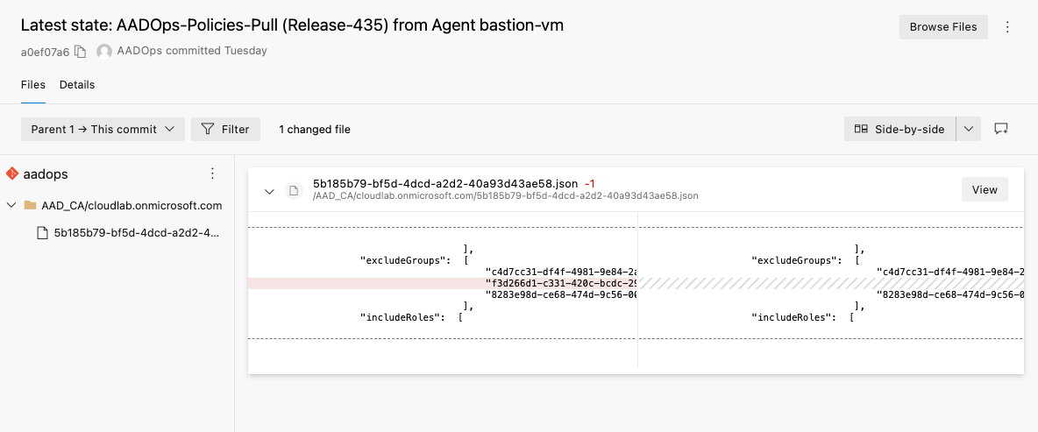
Task: Click left pane line c4d7cc31-df4f-4981
Action: (561, 272)
